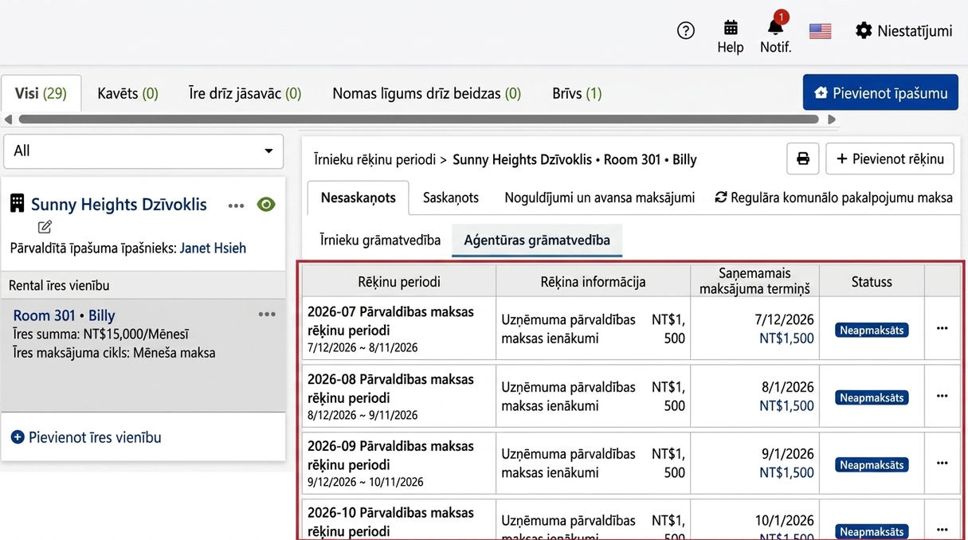The width and height of the screenshot is (968, 540).
Task: Click Neapmaksāts status of 2026-08 row
Action: (x=872, y=397)
